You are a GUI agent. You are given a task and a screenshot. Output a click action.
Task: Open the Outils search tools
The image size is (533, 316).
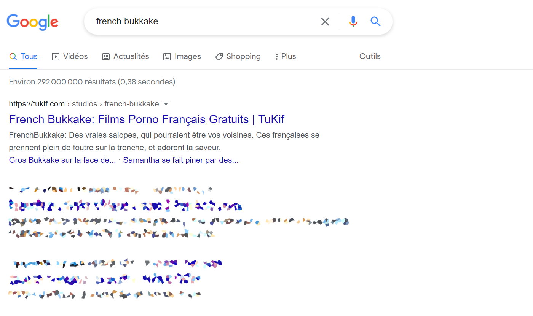point(370,57)
